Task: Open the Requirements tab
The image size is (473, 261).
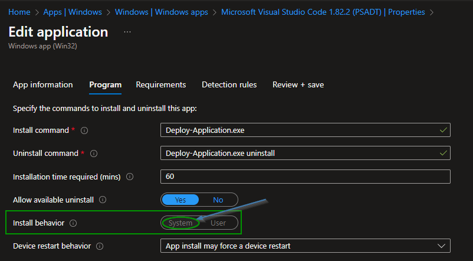Action: pos(161,84)
